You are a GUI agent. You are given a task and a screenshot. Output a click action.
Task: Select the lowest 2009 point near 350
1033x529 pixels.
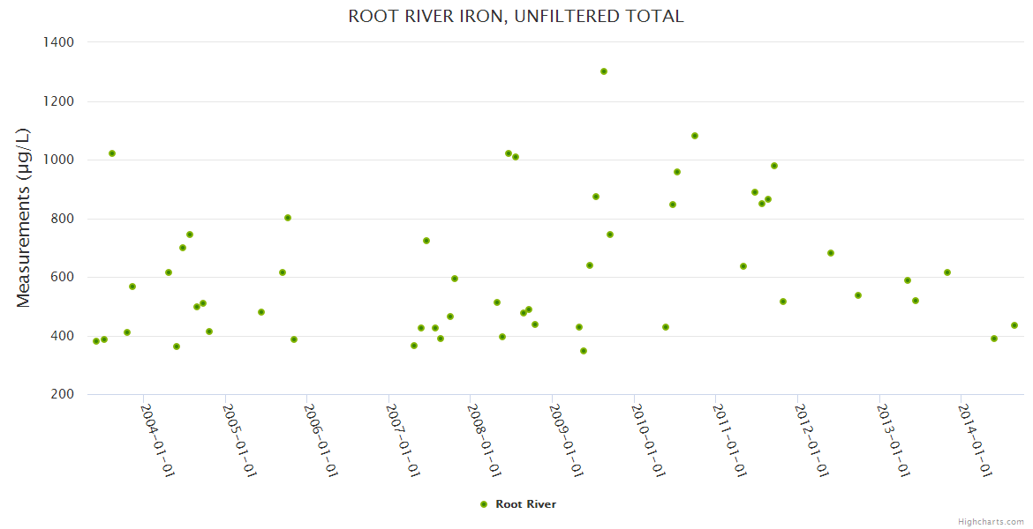coord(584,351)
